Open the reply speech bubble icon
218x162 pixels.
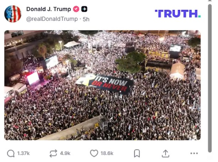pyautogui.click(x=11, y=153)
